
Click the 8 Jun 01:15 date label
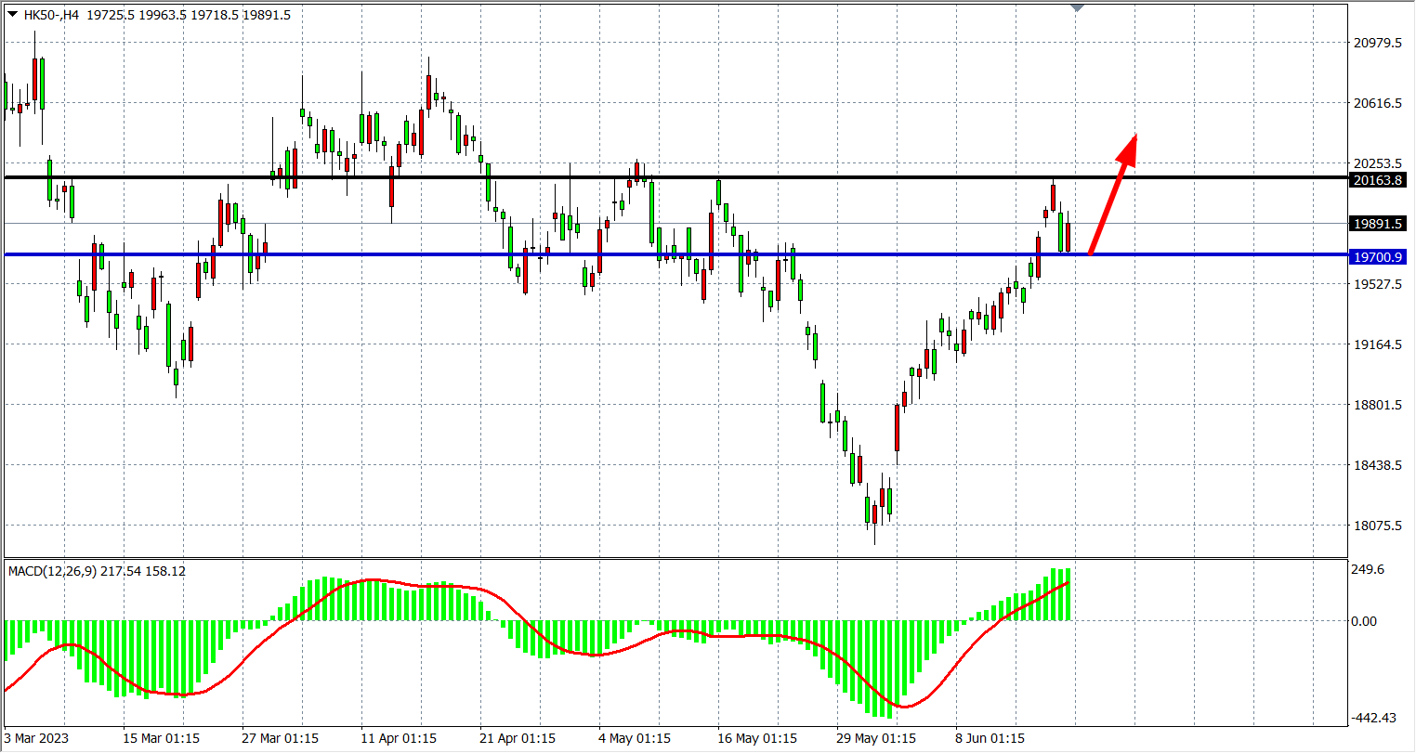pyautogui.click(x=990, y=738)
